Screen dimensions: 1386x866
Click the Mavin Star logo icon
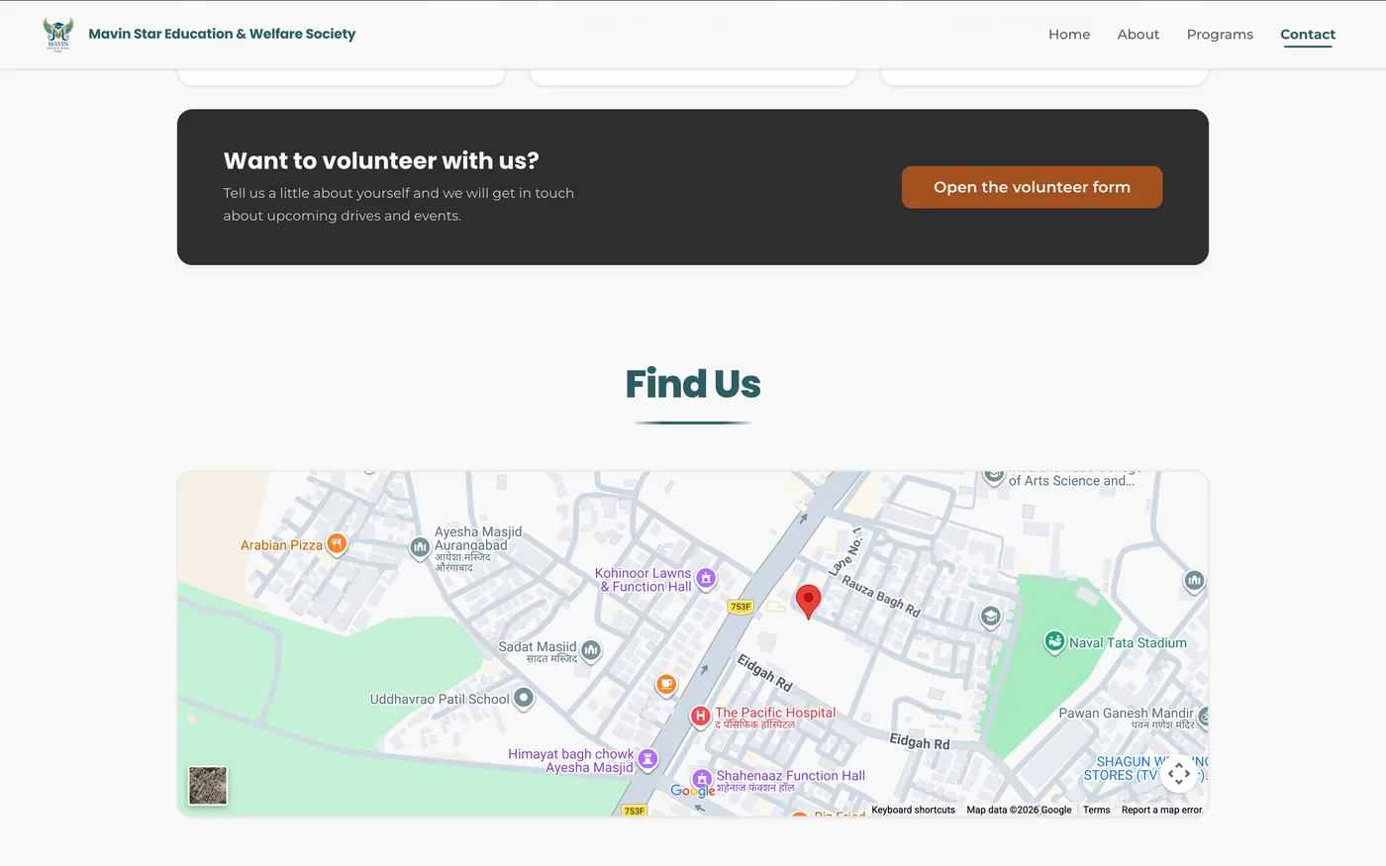(58, 34)
